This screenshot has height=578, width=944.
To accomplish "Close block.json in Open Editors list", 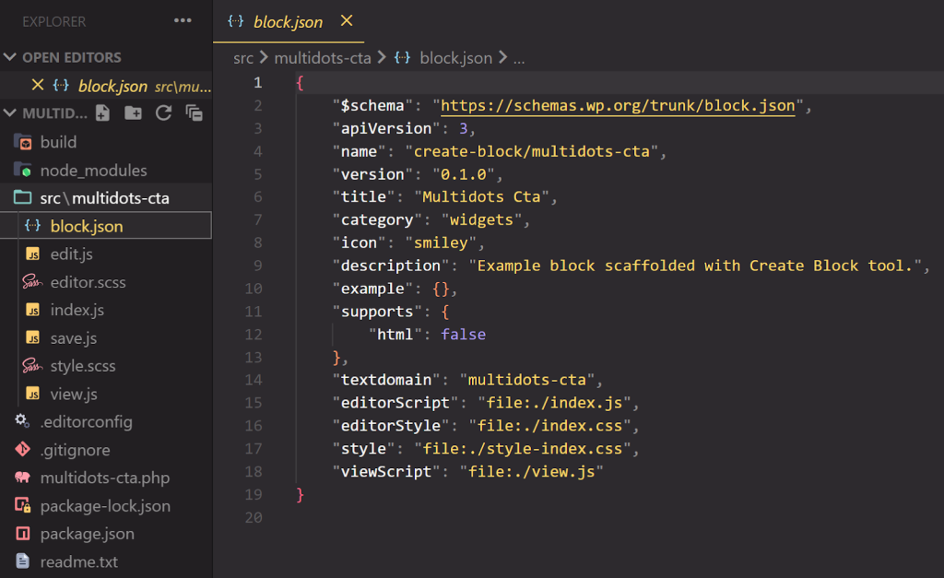I will coord(37,85).
